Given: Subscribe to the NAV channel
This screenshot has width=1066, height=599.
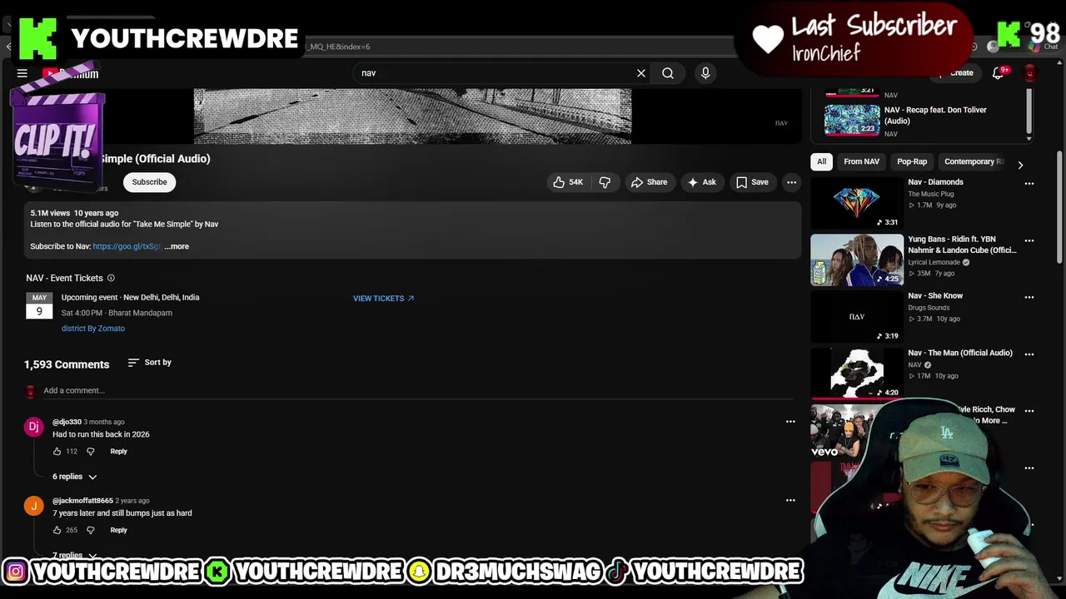Looking at the screenshot, I should [x=150, y=182].
